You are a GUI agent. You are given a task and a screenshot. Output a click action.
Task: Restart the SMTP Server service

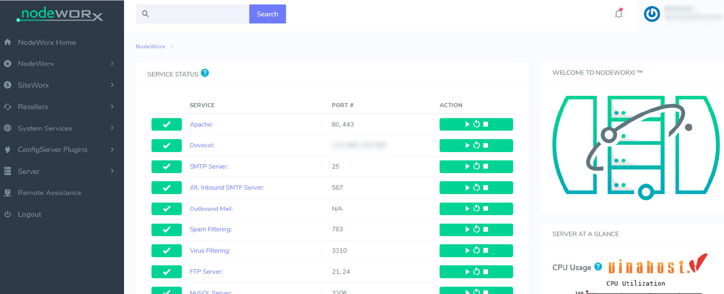(x=477, y=166)
